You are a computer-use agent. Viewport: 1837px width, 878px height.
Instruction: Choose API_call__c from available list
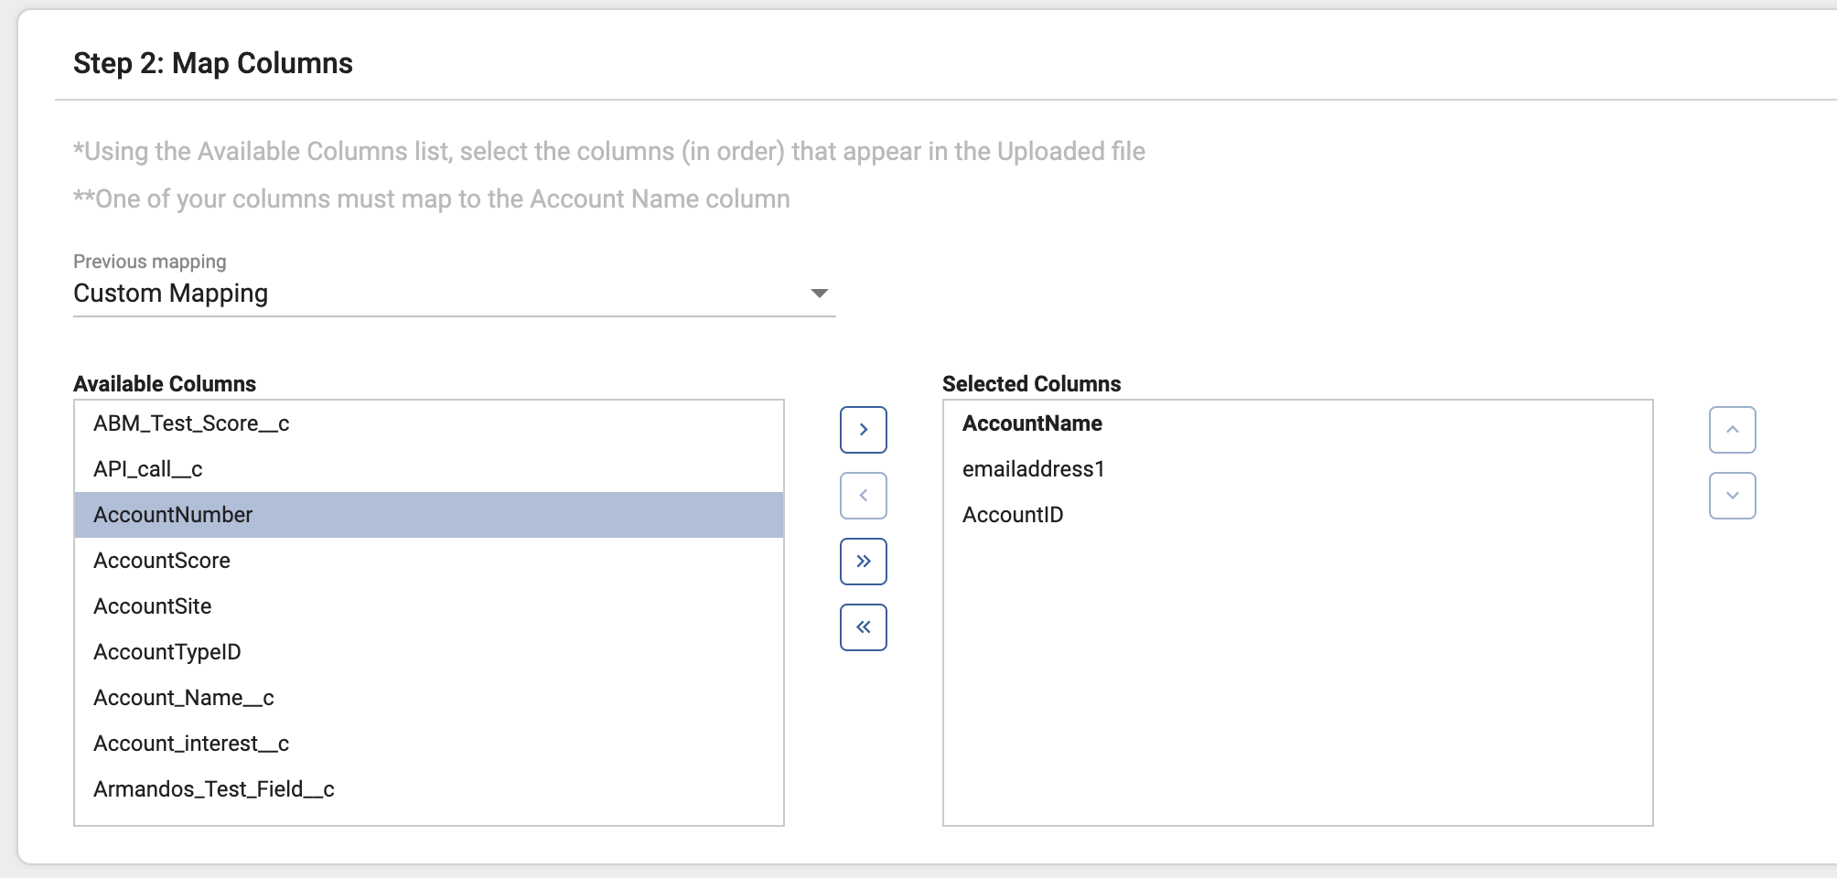[148, 469]
